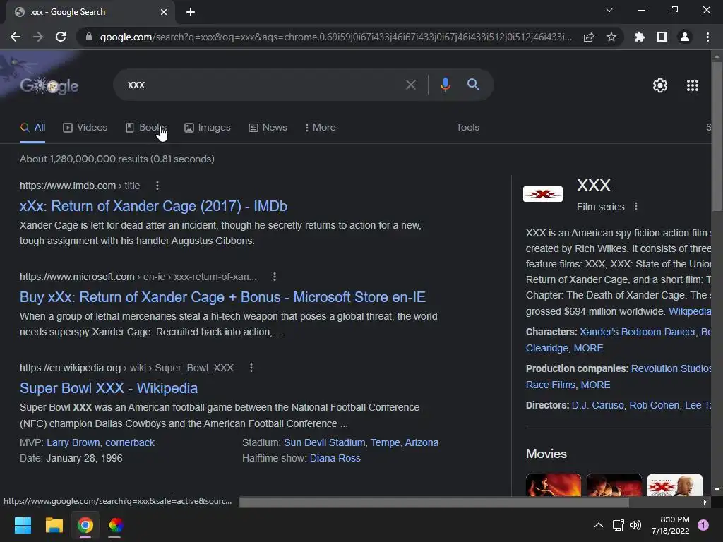723x542 pixels.
Task: Open the site lock info icon
Action: (89, 37)
